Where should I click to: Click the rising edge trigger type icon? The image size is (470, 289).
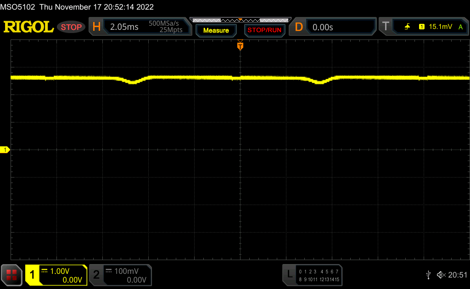point(407,27)
